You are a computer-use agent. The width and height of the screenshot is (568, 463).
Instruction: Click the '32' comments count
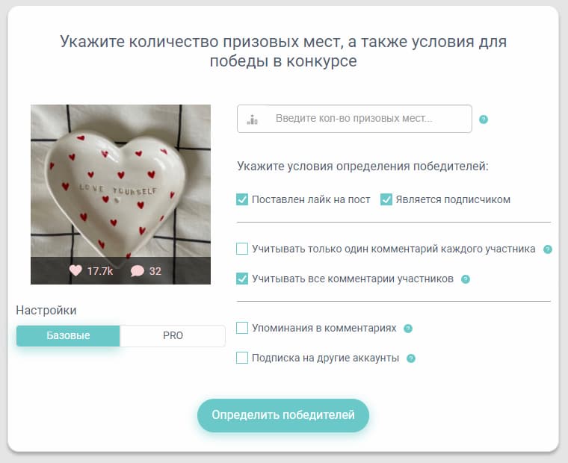point(155,271)
